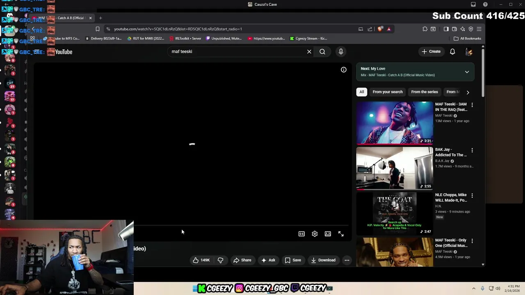Open the https://www.youtub... bookmark
The image size is (525, 295).
tap(266, 39)
